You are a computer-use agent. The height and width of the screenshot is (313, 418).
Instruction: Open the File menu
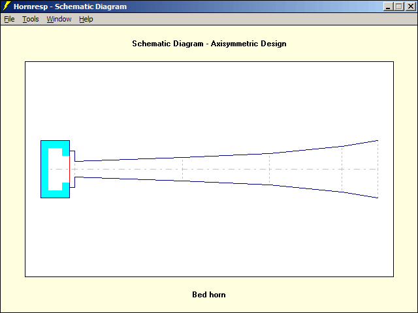pos(9,19)
